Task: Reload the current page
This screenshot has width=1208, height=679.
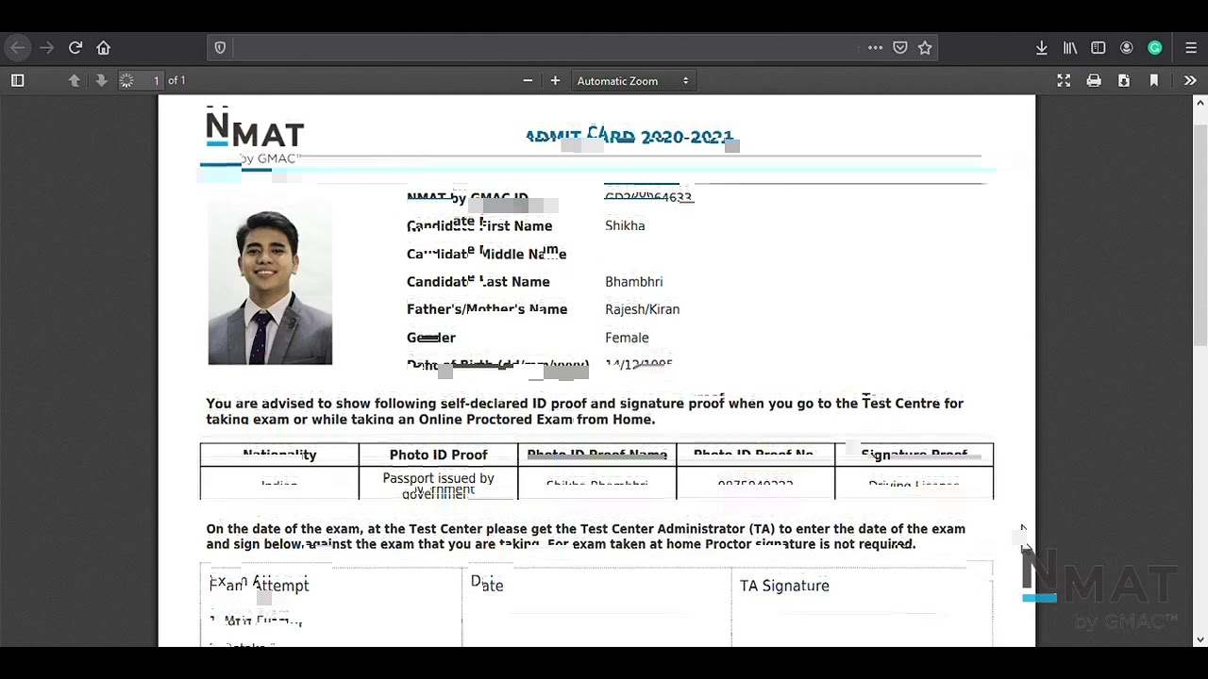Action: (75, 47)
